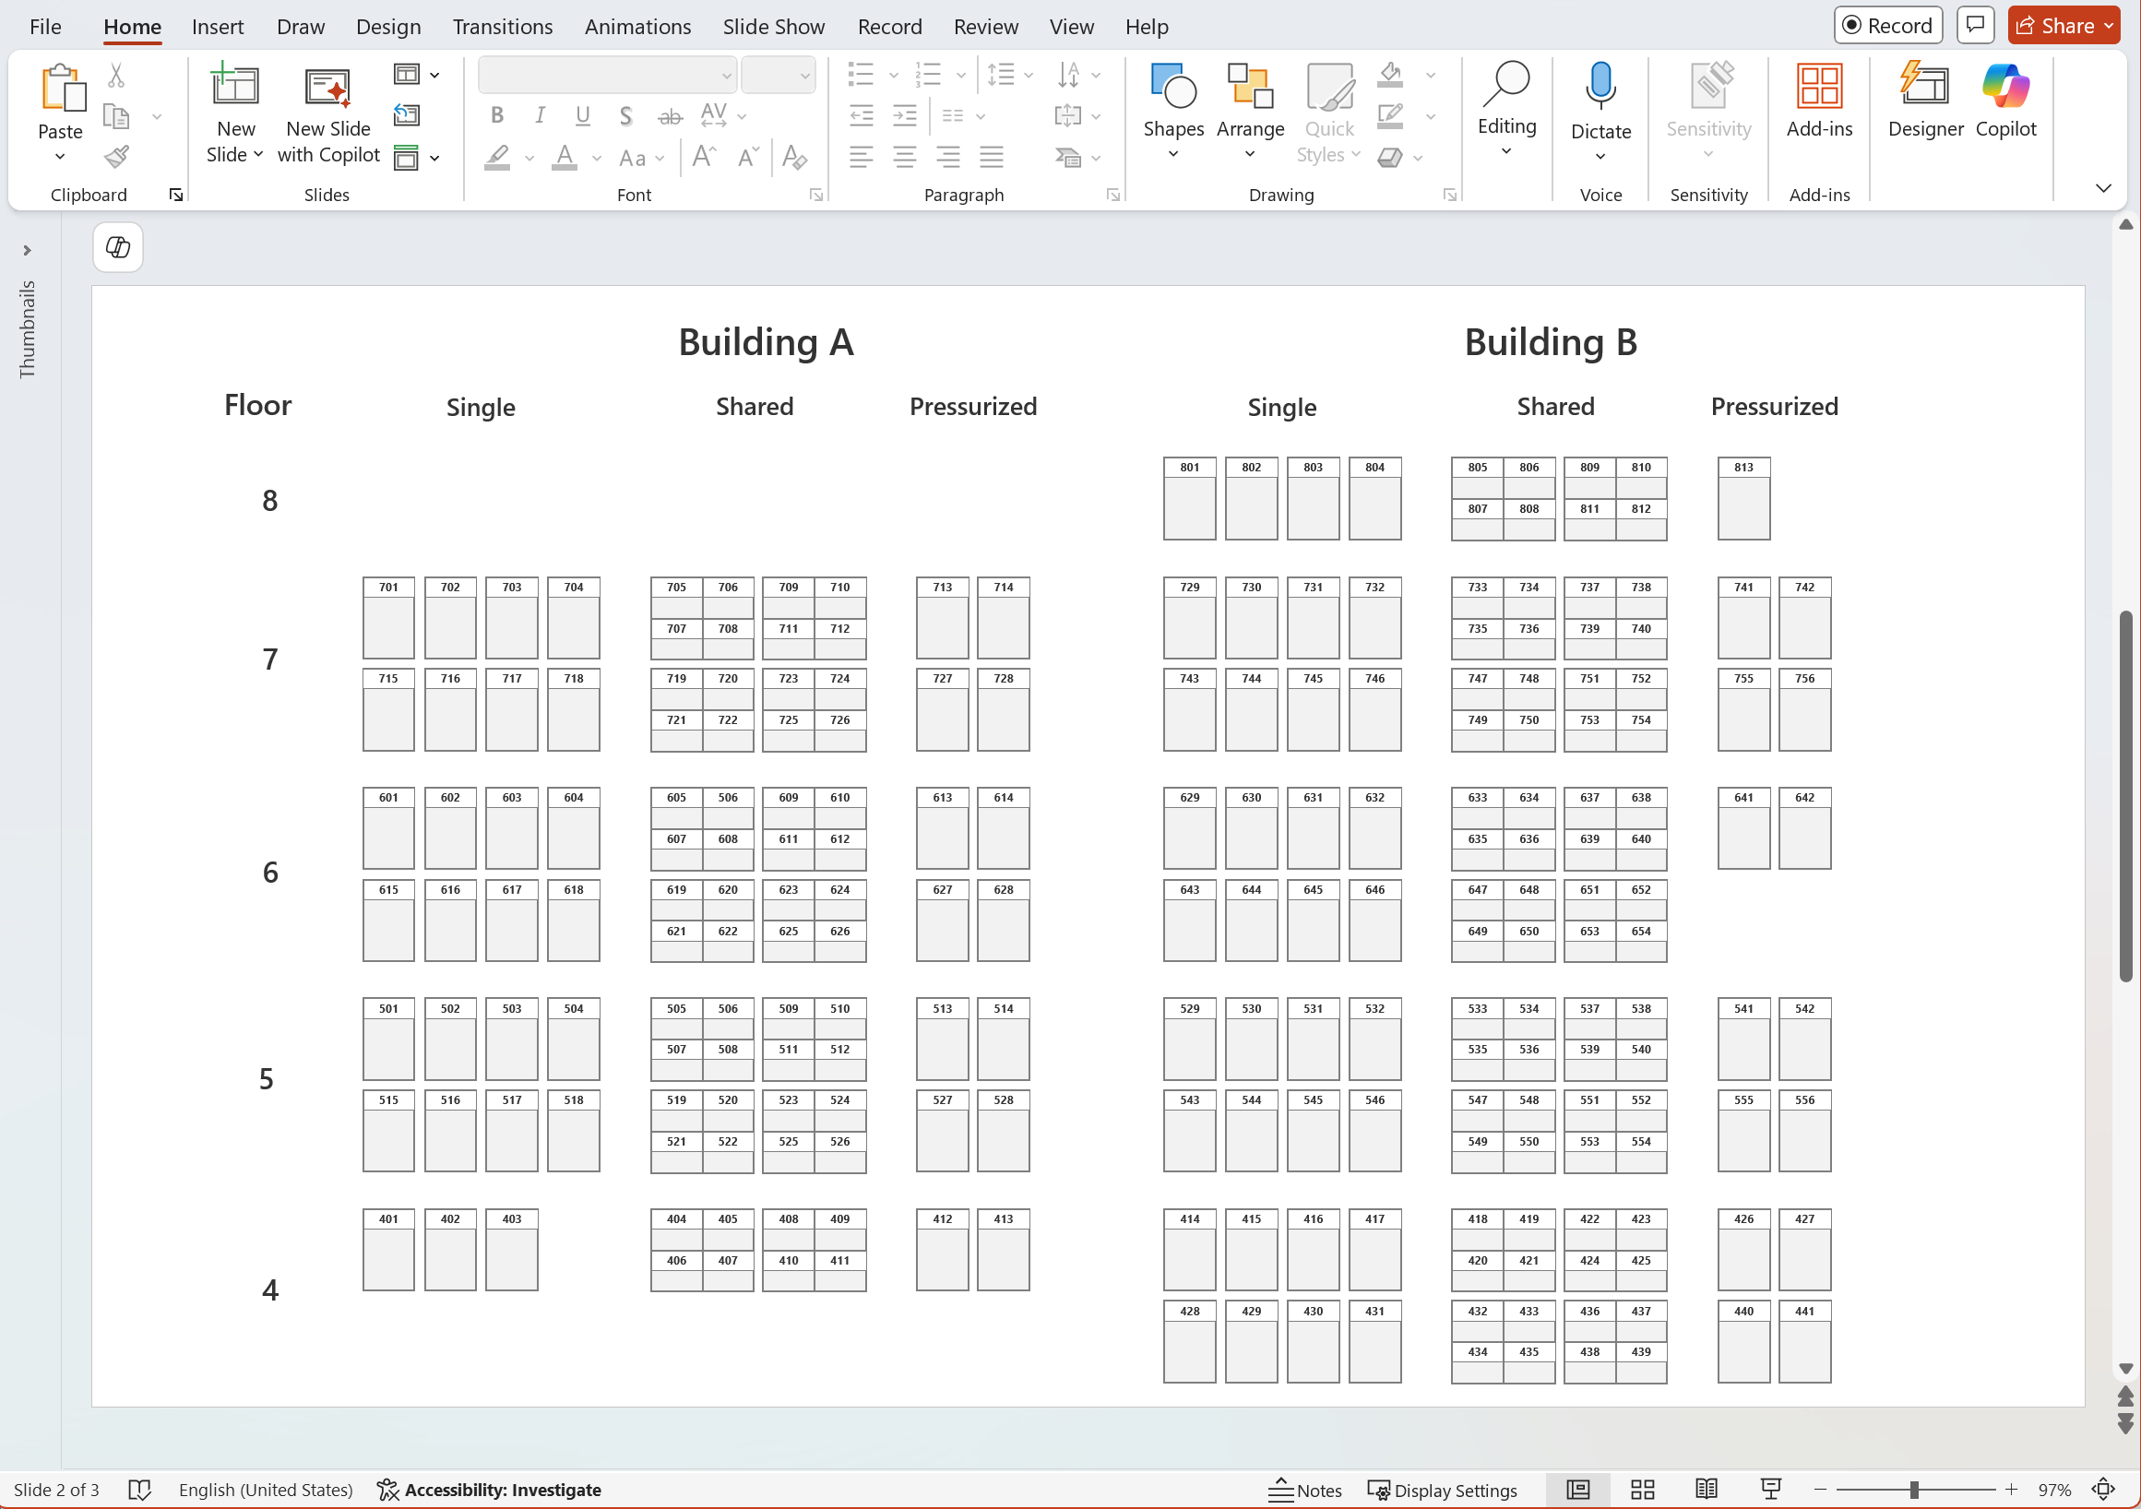Open the Transitions tab
Screen dimensions: 2141x1509
click(502, 27)
